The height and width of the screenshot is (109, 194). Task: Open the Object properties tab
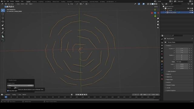click(162, 61)
